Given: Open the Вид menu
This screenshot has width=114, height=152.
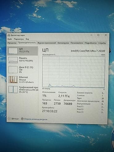Looking at the screenshot, I should point(27,39).
